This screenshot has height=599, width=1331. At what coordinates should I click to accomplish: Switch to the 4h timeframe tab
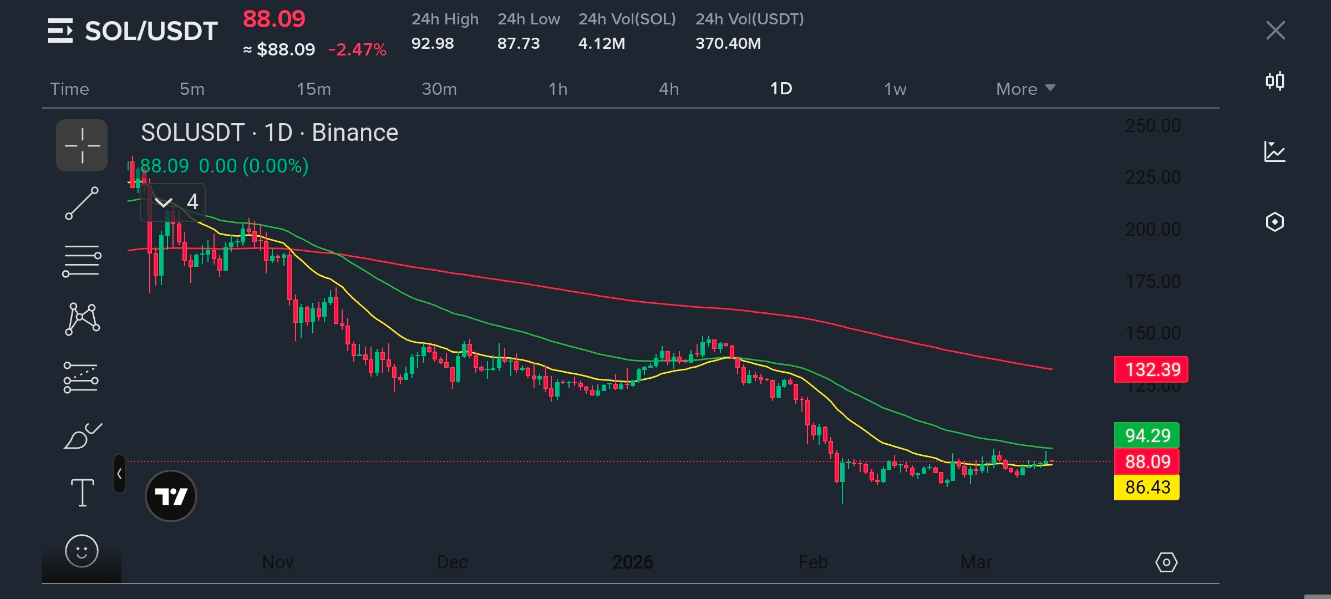click(668, 89)
